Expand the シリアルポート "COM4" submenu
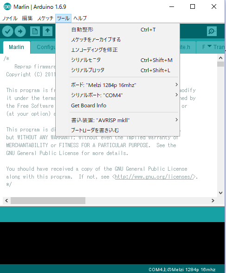The image size is (226, 273). click(117, 95)
